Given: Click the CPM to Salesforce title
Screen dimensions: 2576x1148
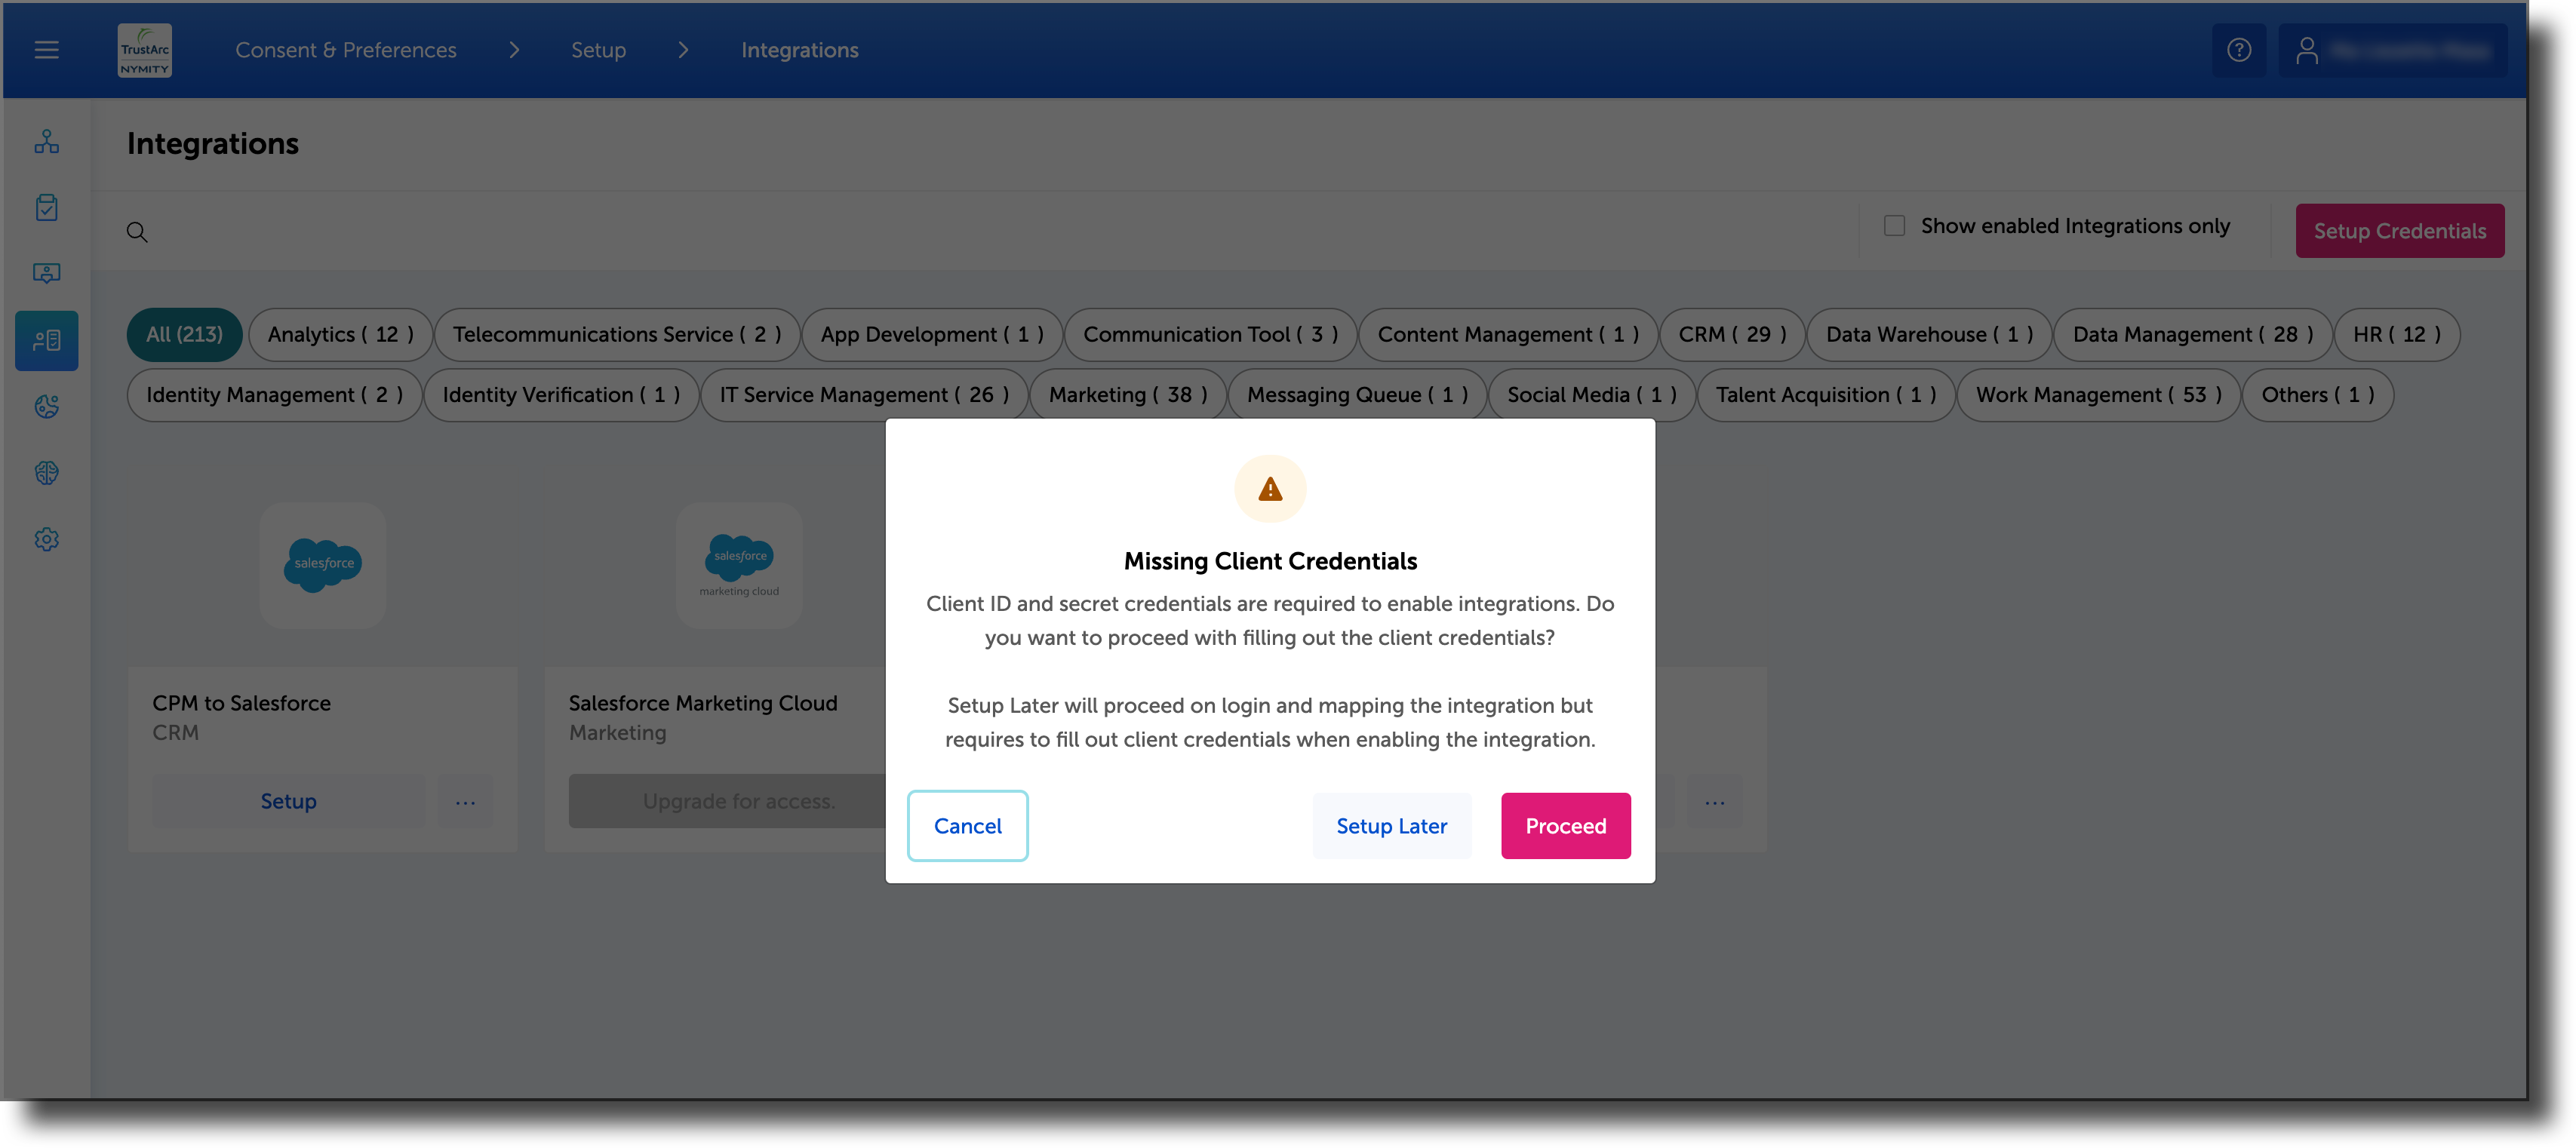Looking at the screenshot, I should 241,703.
